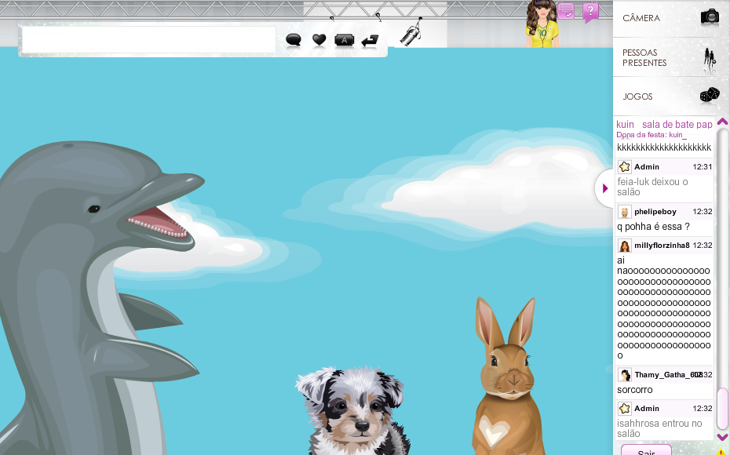Click the hanging spotlight icon
This screenshot has height=455, width=730.
[411, 31]
